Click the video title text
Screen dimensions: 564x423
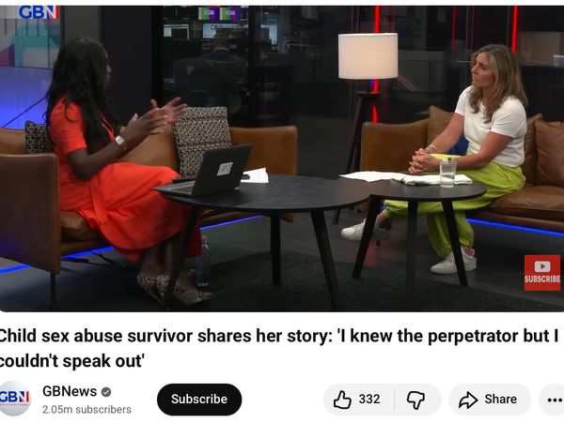[279, 348]
